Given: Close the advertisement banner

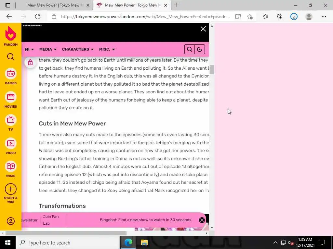Looking at the screenshot, I should pos(203,29).
